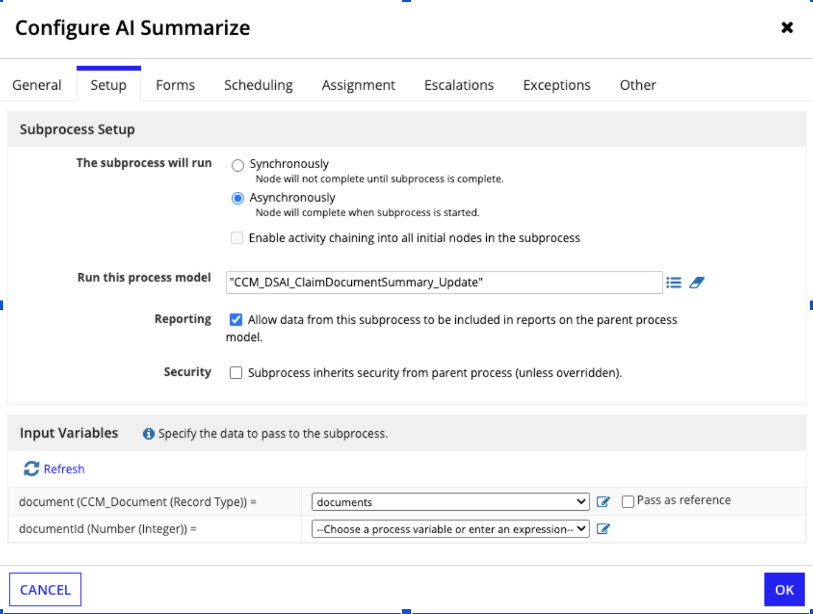Open process model picker list icon
Image resolution: width=813 pixels, height=614 pixels.
(674, 283)
